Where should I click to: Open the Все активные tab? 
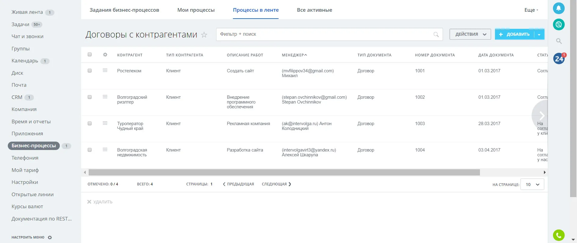click(x=314, y=10)
